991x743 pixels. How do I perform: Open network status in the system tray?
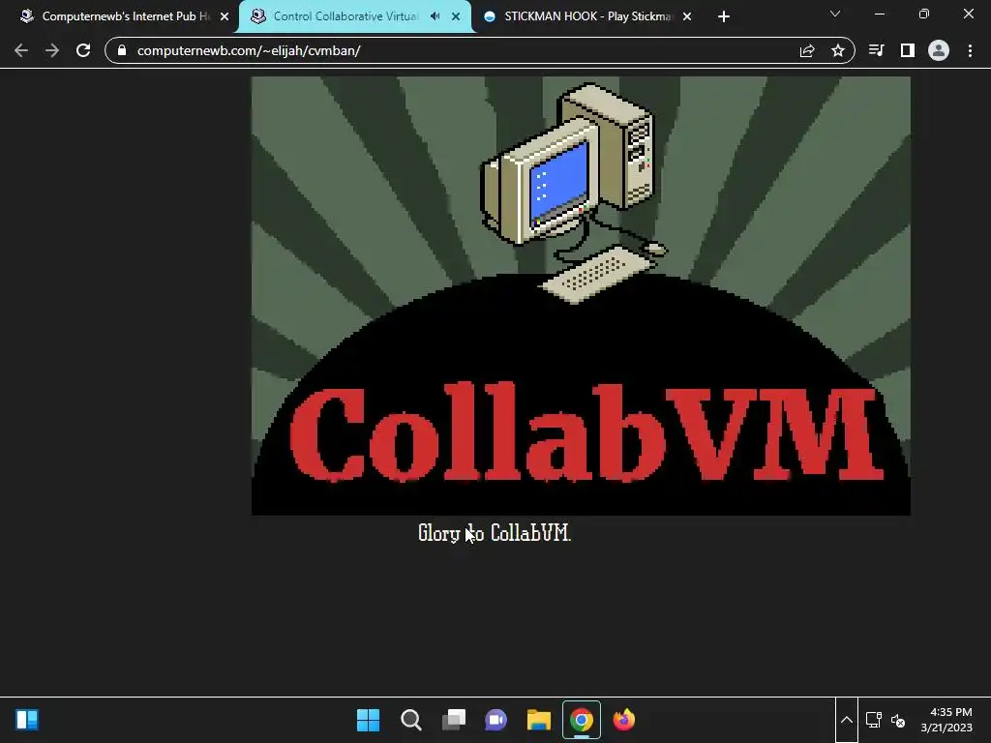tap(874, 720)
